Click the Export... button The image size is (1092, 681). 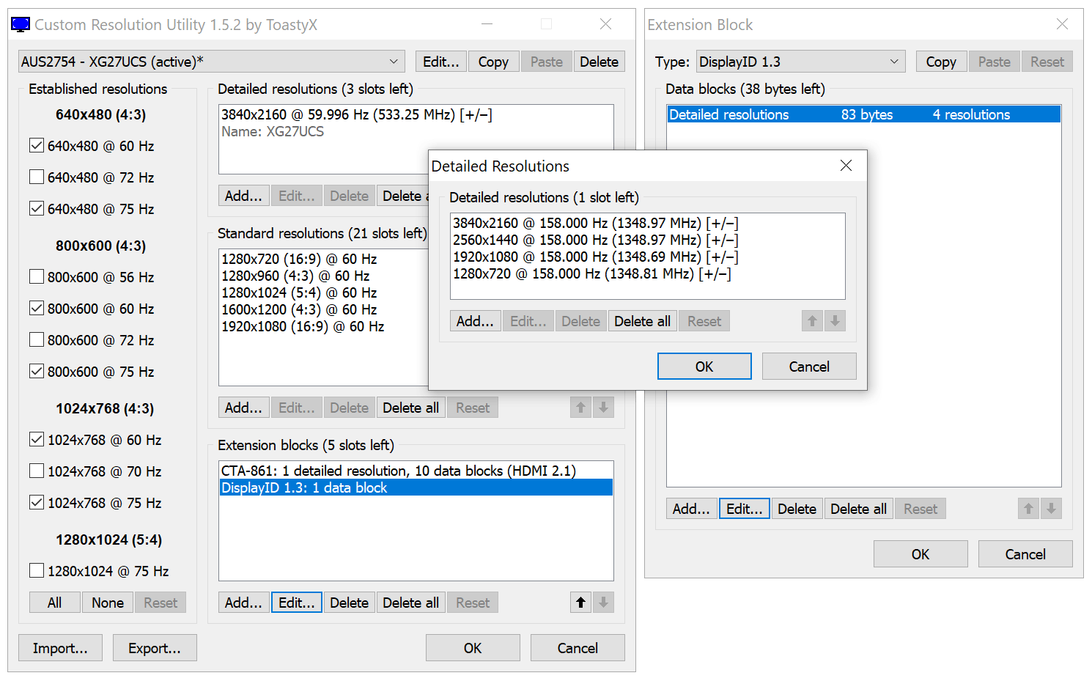154,648
